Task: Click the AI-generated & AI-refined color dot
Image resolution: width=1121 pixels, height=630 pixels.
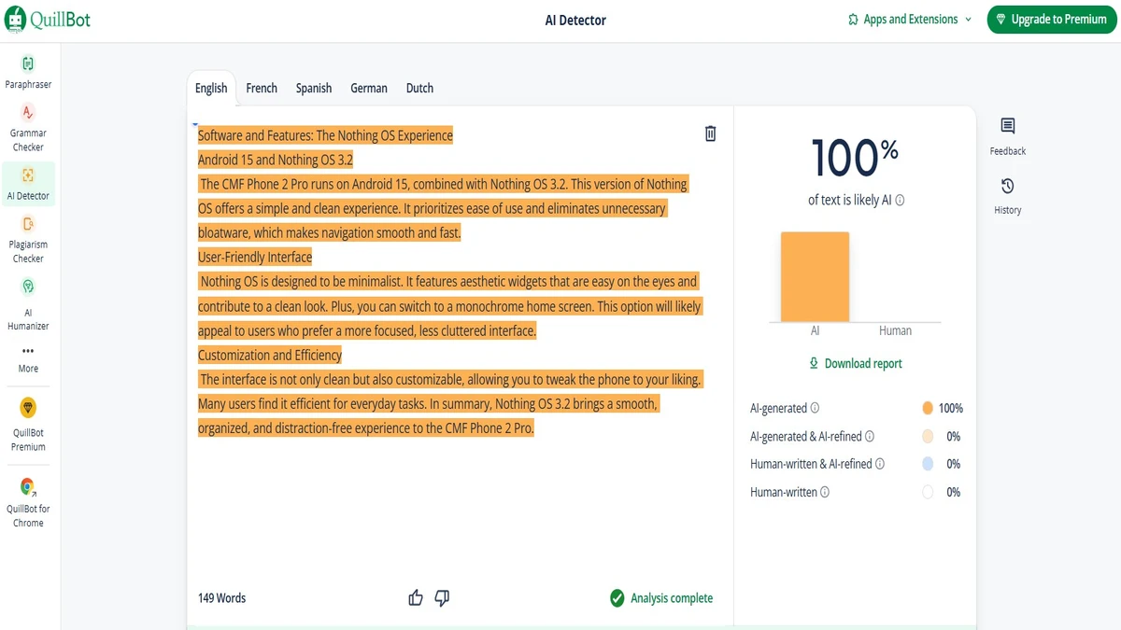Action: pos(928,436)
